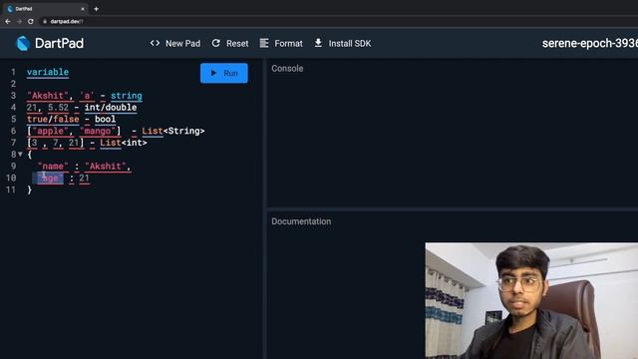The width and height of the screenshot is (638, 359).
Task: Click the closing brace on line 11
Action: tap(29, 190)
